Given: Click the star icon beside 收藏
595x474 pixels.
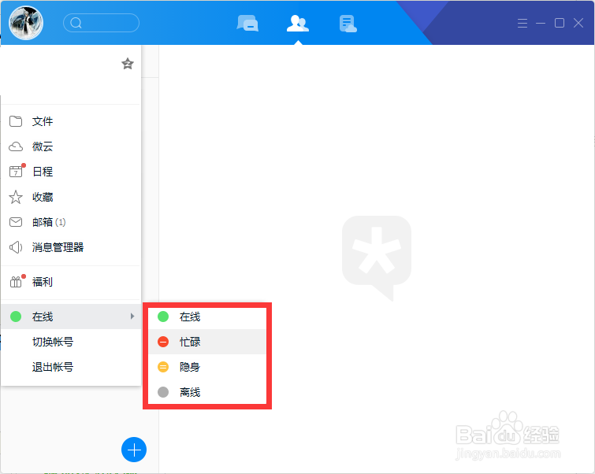Looking at the screenshot, I should coord(16,197).
